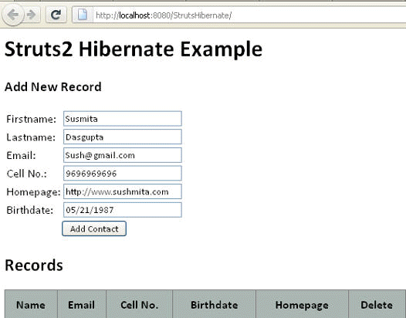The height and width of the screenshot is (318, 406).
Task: Click the Email column header in Records
Action: tap(82, 305)
